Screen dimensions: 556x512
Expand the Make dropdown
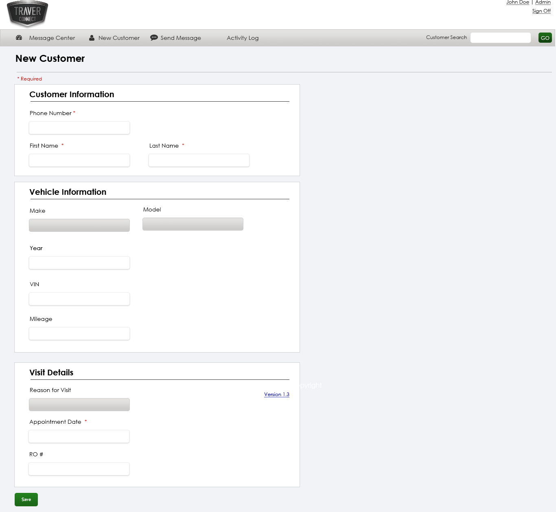point(79,225)
